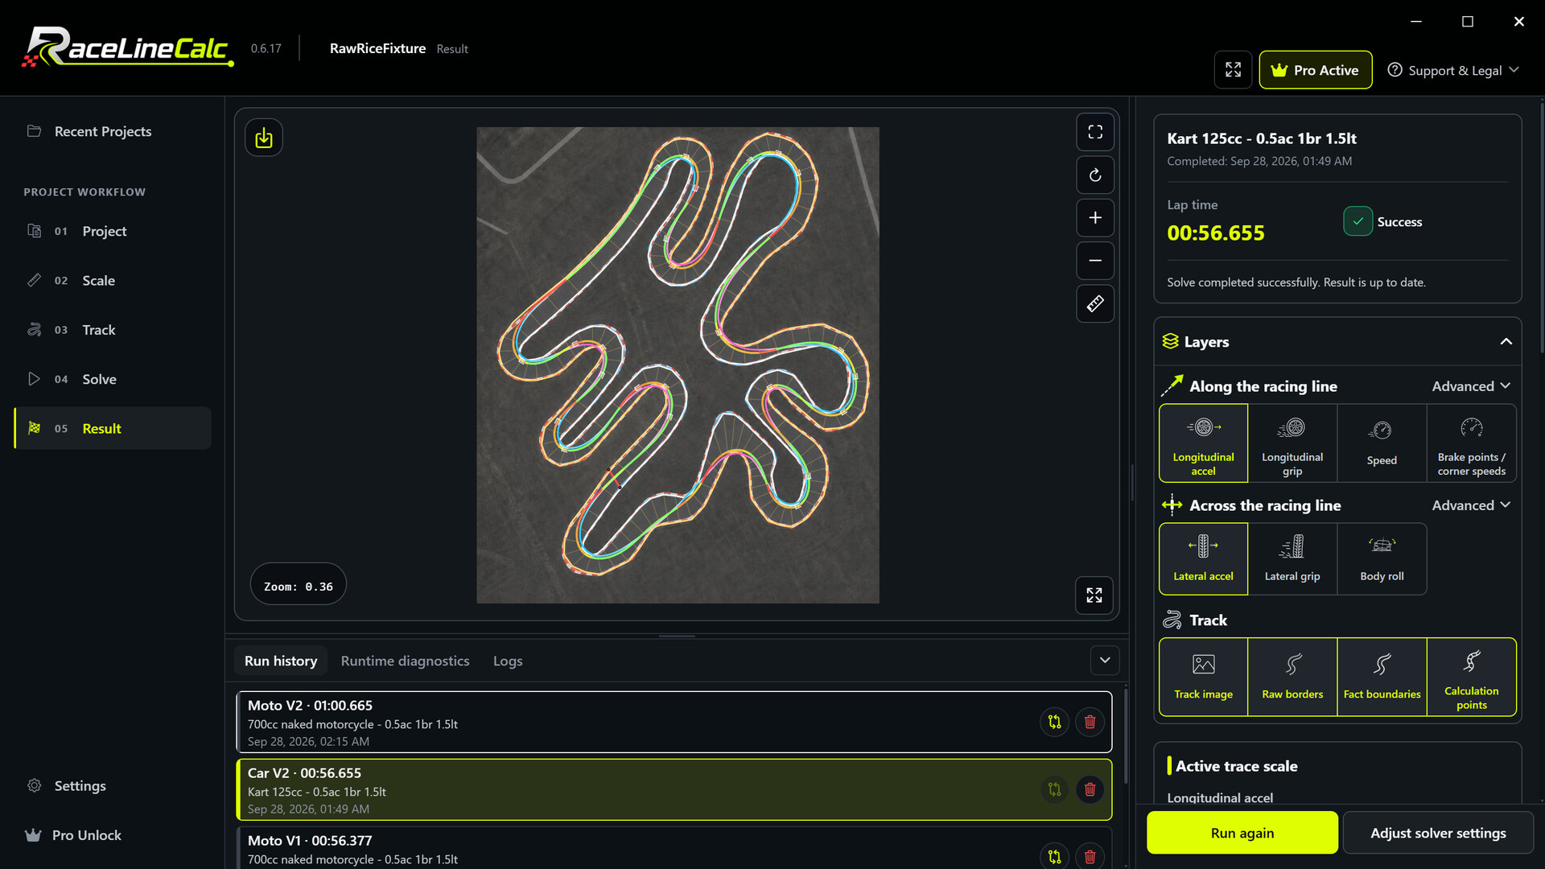Enable Longitudinal grip layer
This screenshot has height=869, width=1545.
click(1292, 443)
